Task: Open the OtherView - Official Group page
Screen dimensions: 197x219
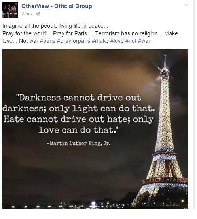Action: 57,6
